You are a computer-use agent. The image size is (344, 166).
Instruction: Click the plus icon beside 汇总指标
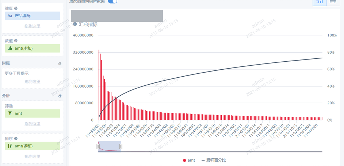coord(75,24)
